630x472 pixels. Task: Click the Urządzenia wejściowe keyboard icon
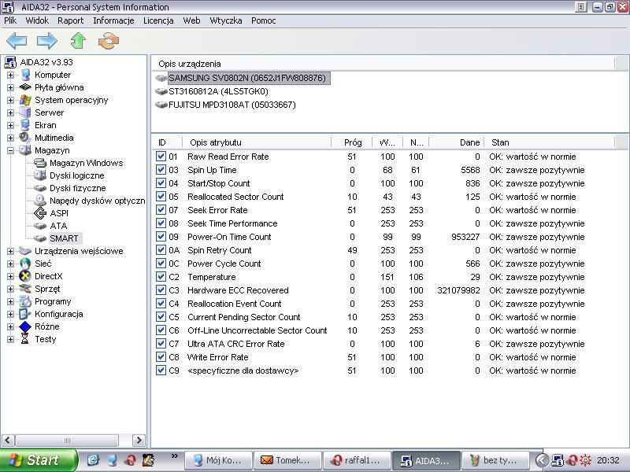tap(25, 251)
